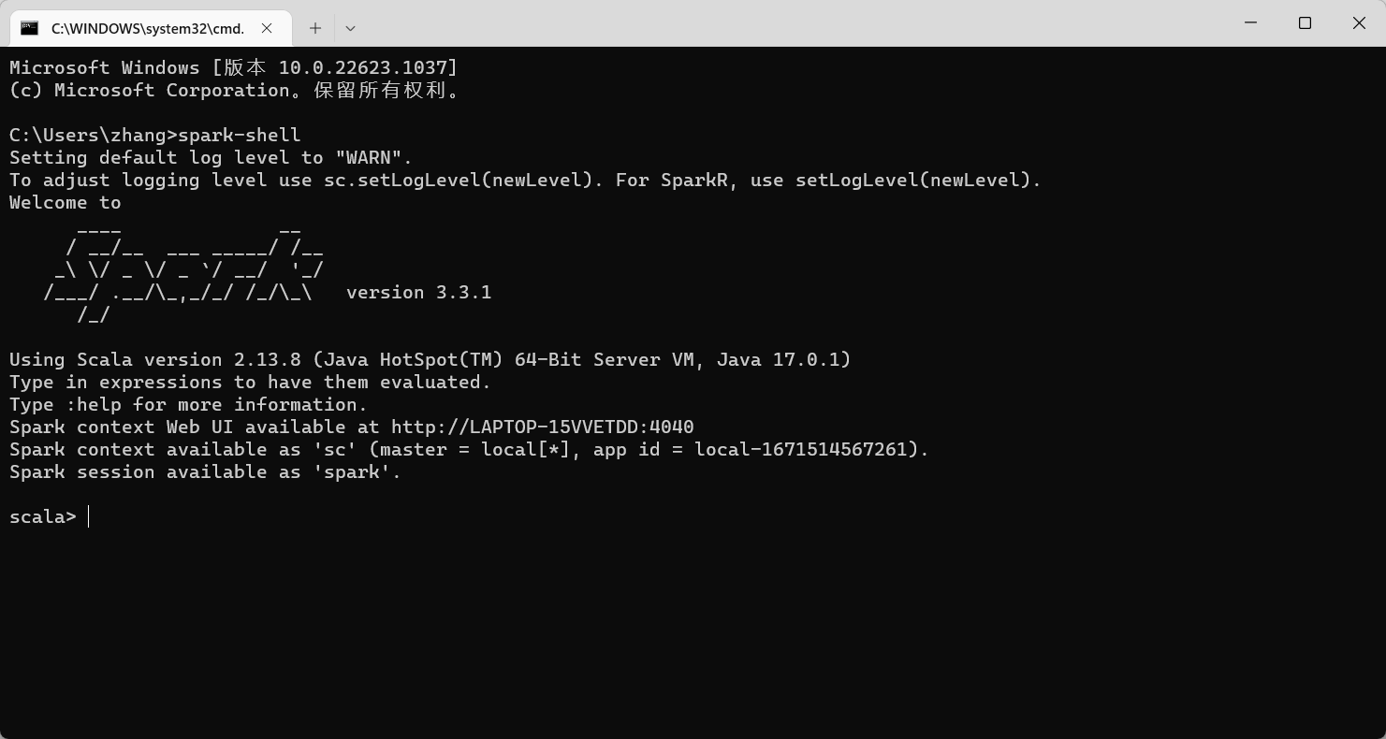Open a new terminal tab
The image size is (1386, 739).
point(315,28)
